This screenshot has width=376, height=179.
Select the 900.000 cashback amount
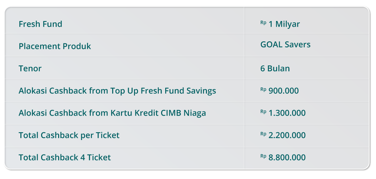point(284,91)
